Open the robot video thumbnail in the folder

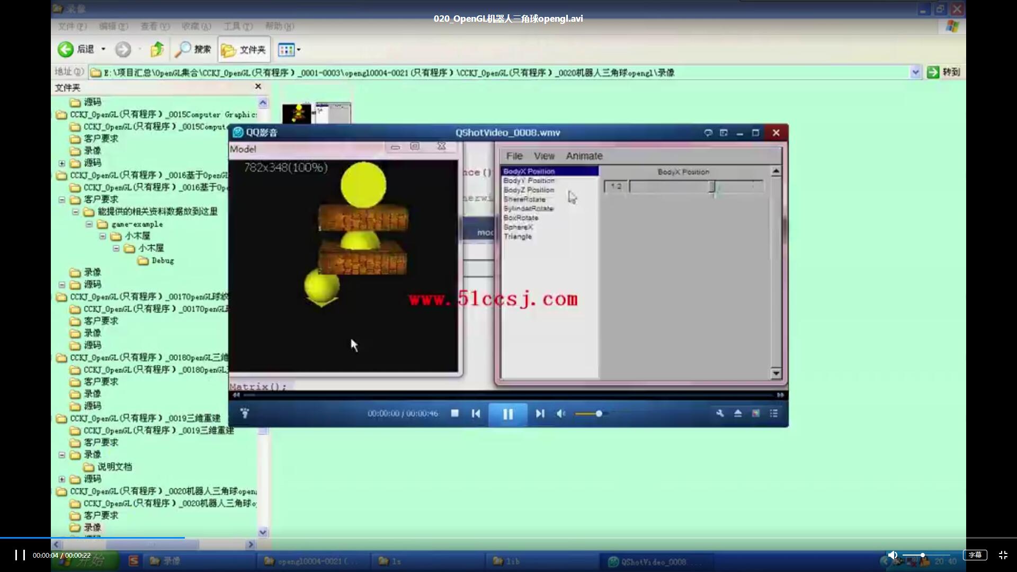pyautogui.click(x=297, y=113)
